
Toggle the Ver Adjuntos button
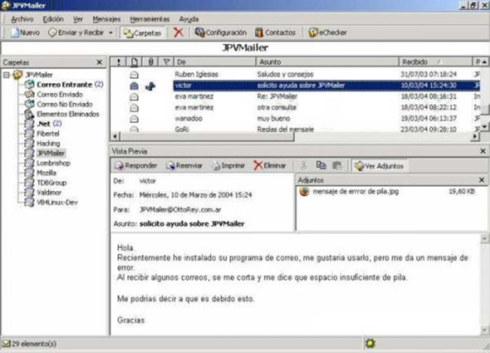tap(379, 166)
